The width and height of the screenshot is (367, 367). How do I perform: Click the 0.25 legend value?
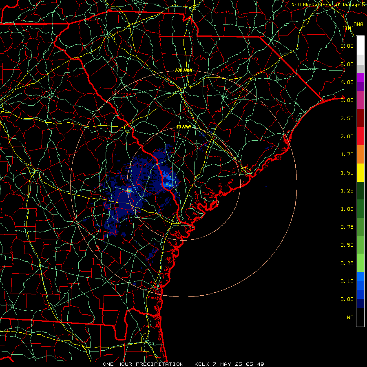pyautogui.click(x=347, y=263)
